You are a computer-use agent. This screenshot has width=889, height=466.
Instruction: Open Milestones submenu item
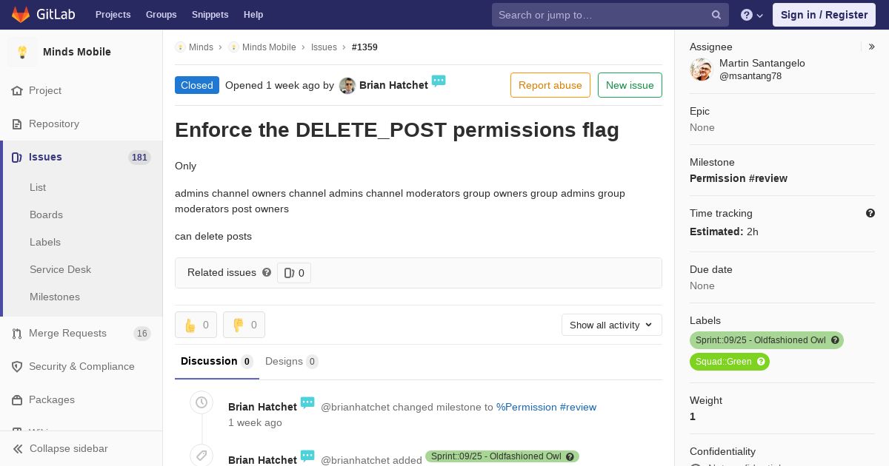click(55, 297)
